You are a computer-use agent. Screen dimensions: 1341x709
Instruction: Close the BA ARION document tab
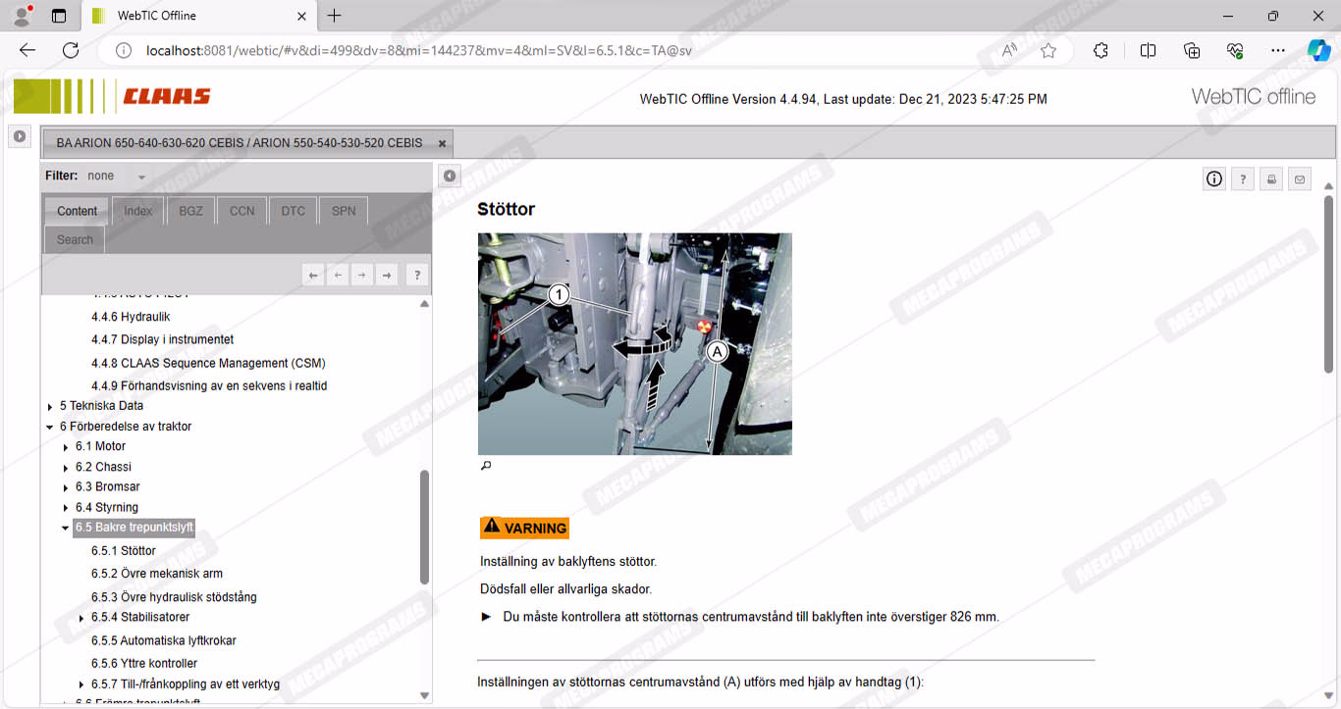[442, 143]
